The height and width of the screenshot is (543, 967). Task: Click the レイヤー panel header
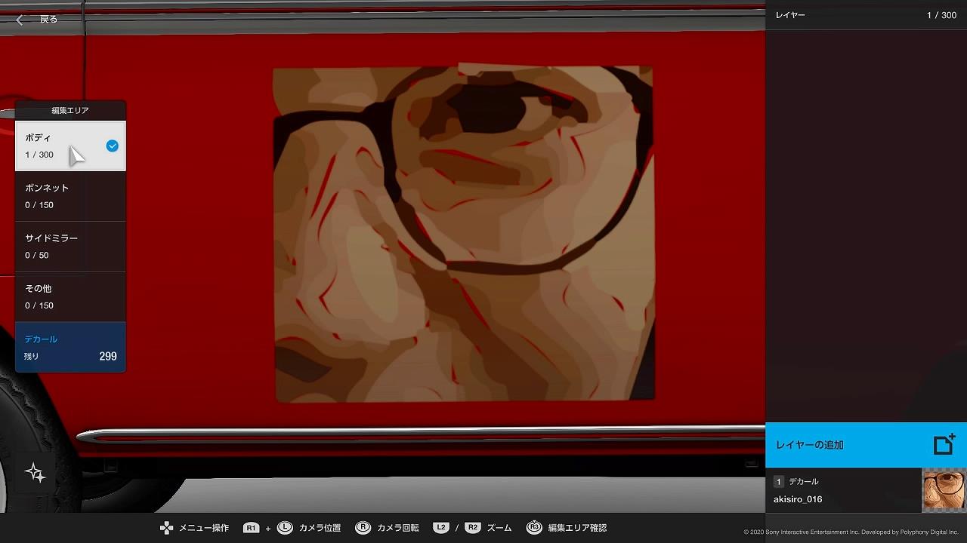pyautogui.click(x=790, y=15)
